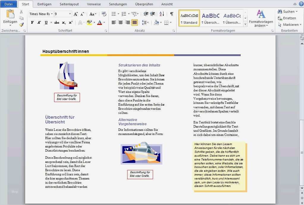Toggle the bulleted list
The width and height of the screenshot is (304, 205).
(x=113, y=14)
